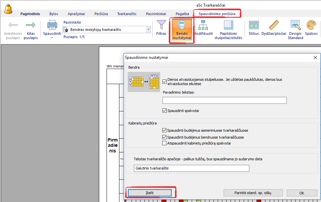Click the Spausdinti printer icon
This screenshot has width=321, height=202.
[x=52, y=25]
